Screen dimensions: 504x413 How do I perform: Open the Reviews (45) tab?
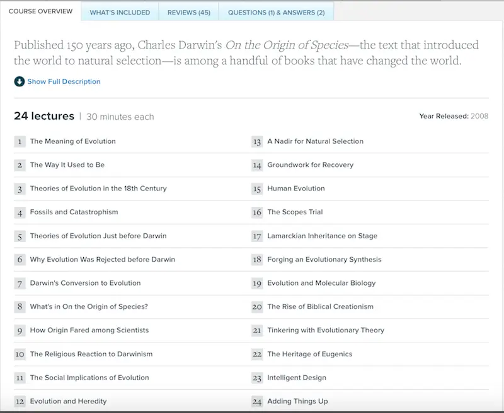(x=188, y=12)
